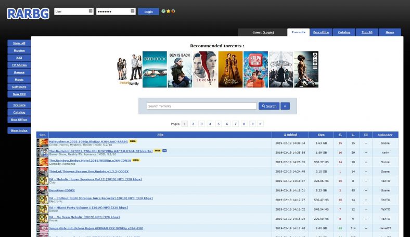Image resolution: width=410 pixels, height=237 pixels.
Task: Click music category icon for Chillout Night row
Action: (42, 200)
